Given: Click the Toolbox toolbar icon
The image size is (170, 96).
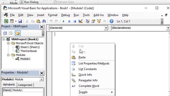Looking at the screenshot, I should pos(104,21).
